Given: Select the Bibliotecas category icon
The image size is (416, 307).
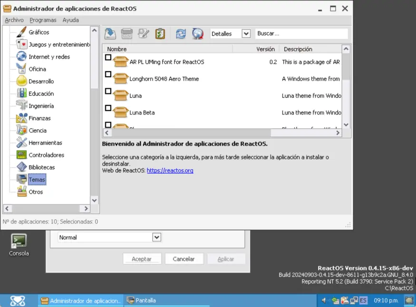Looking at the screenshot, I should [x=21, y=167].
